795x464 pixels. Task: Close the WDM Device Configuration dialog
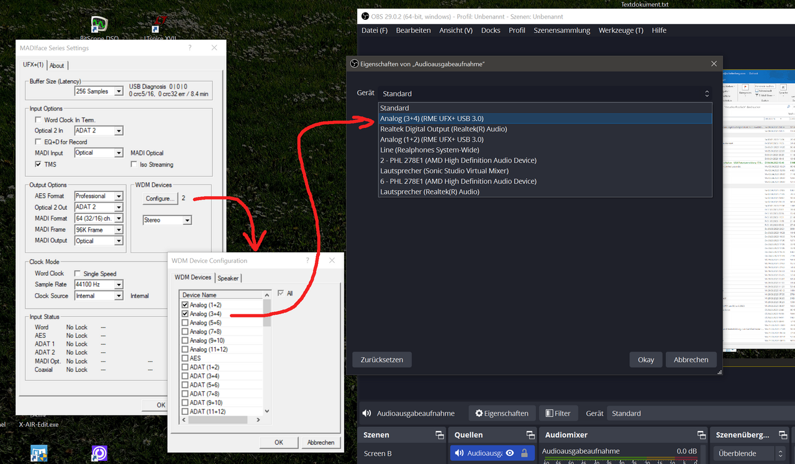click(x=332, y=260)
